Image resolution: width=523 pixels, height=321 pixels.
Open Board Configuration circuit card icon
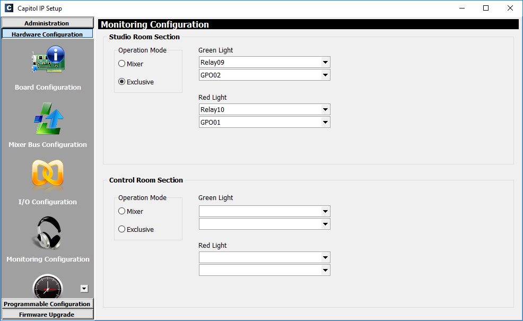tap(48, 59)
